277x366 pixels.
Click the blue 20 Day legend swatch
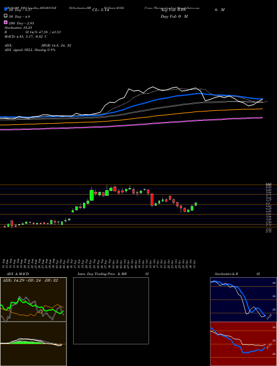pos(6,9)
